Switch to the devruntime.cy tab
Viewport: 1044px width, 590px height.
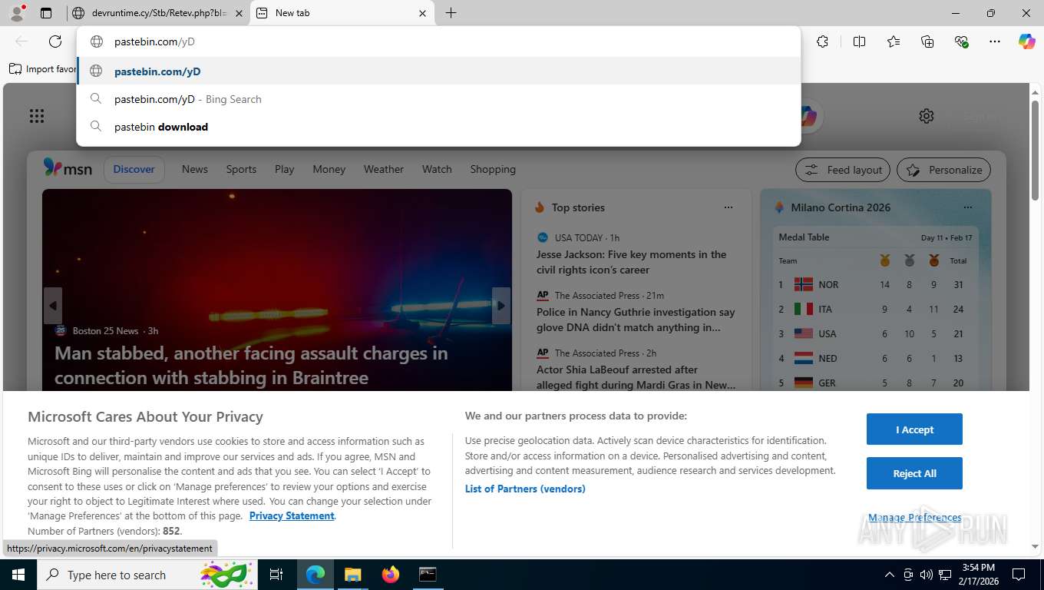click(157, 13)
